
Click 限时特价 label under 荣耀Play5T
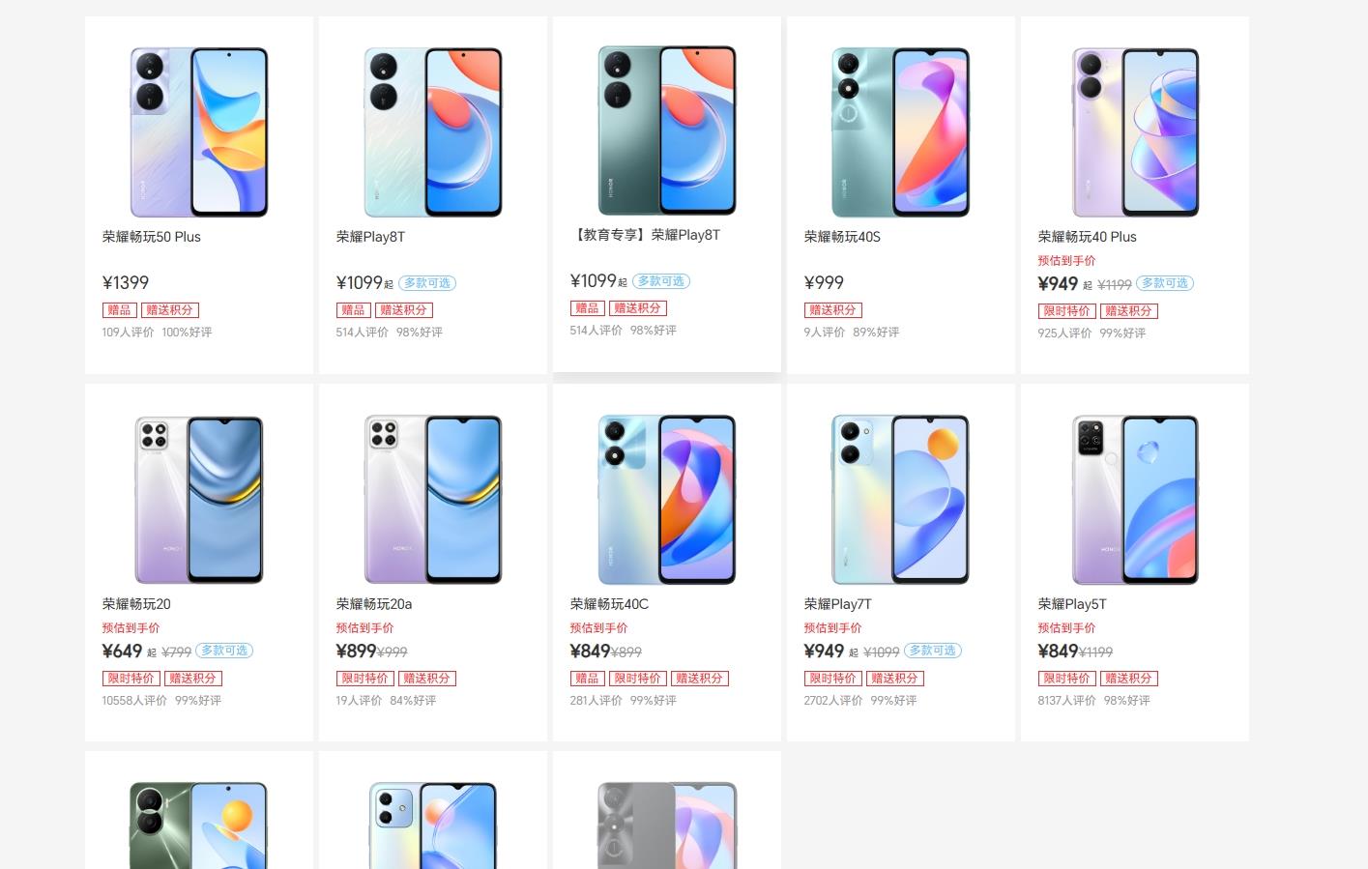coord(1067,679)
